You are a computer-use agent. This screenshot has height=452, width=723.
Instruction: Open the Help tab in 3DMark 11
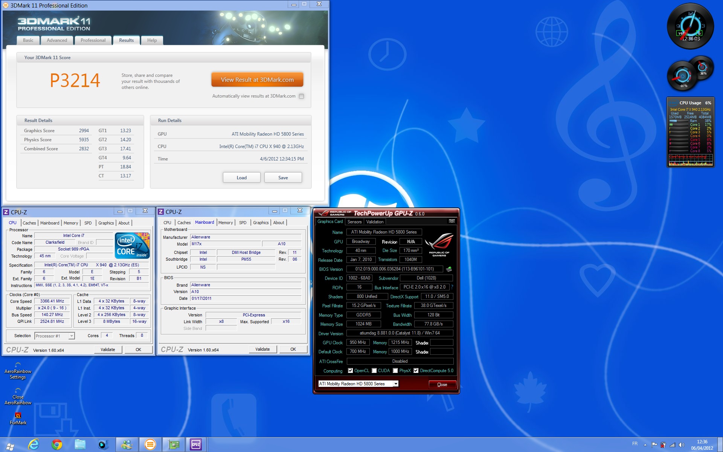[152, 40]
